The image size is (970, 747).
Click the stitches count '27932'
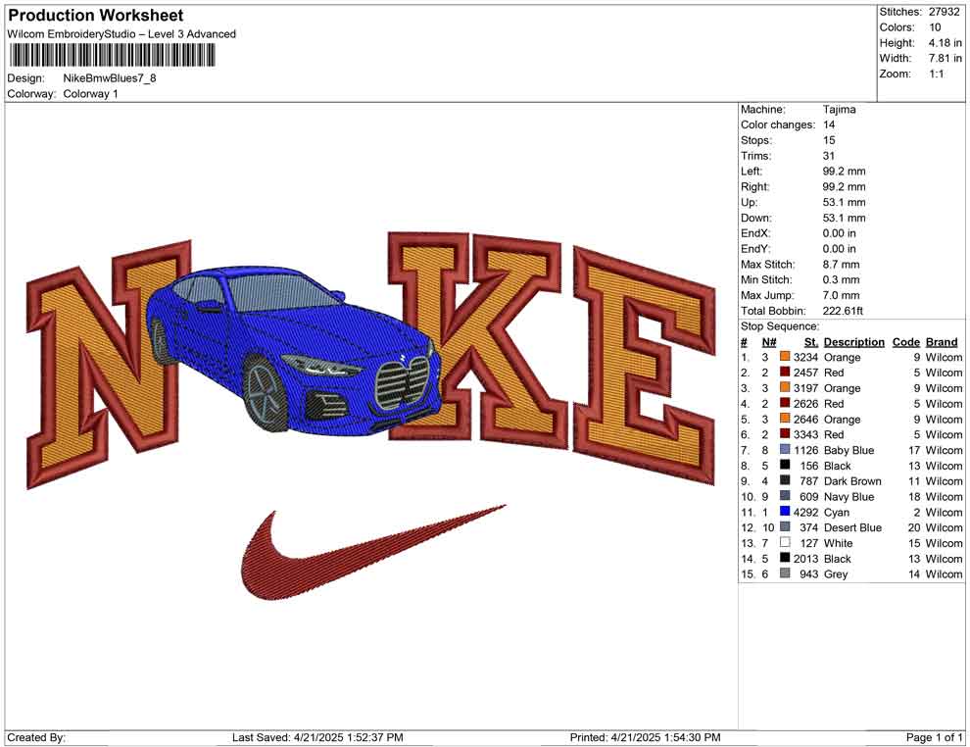pos(944,12)
